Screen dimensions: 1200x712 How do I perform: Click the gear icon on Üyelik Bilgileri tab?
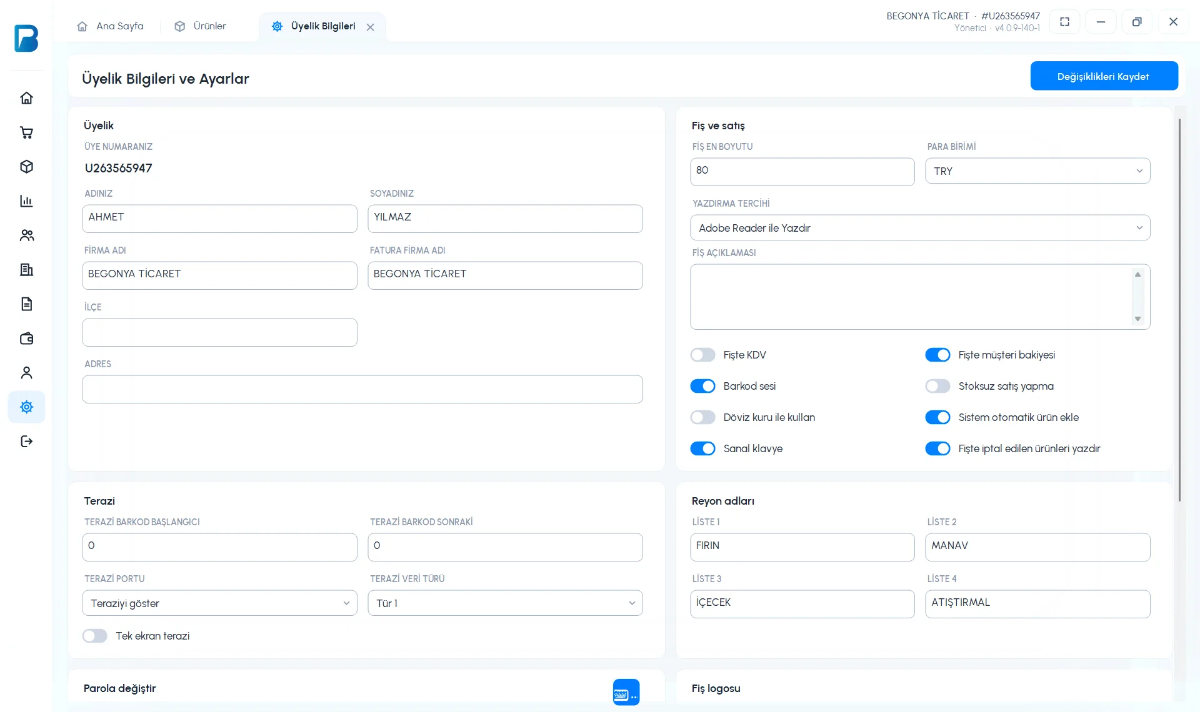point(277,26)
